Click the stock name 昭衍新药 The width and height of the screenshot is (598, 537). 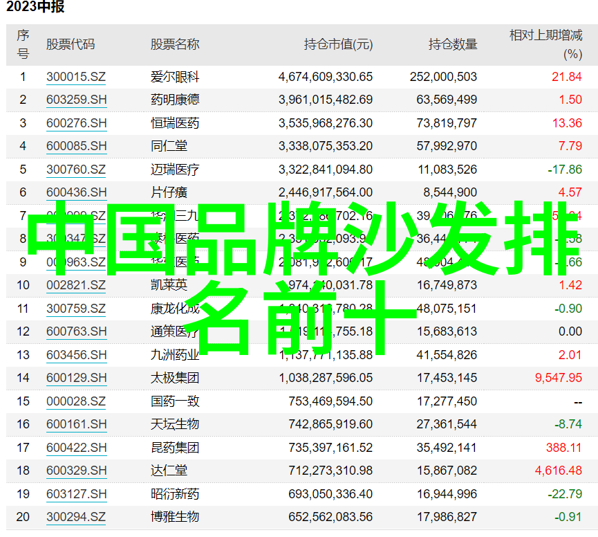[175, 494]
